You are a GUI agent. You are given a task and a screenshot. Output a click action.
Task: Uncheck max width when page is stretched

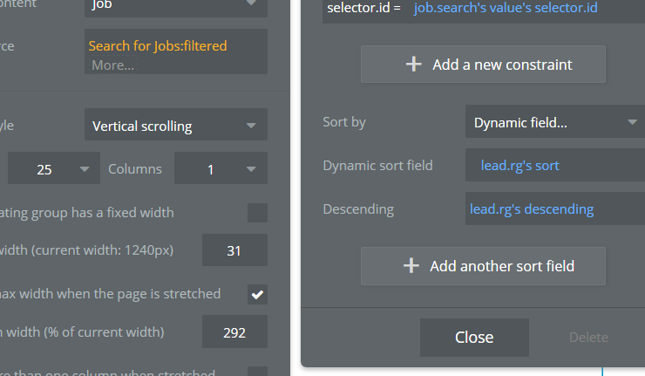tap(257, 294)
